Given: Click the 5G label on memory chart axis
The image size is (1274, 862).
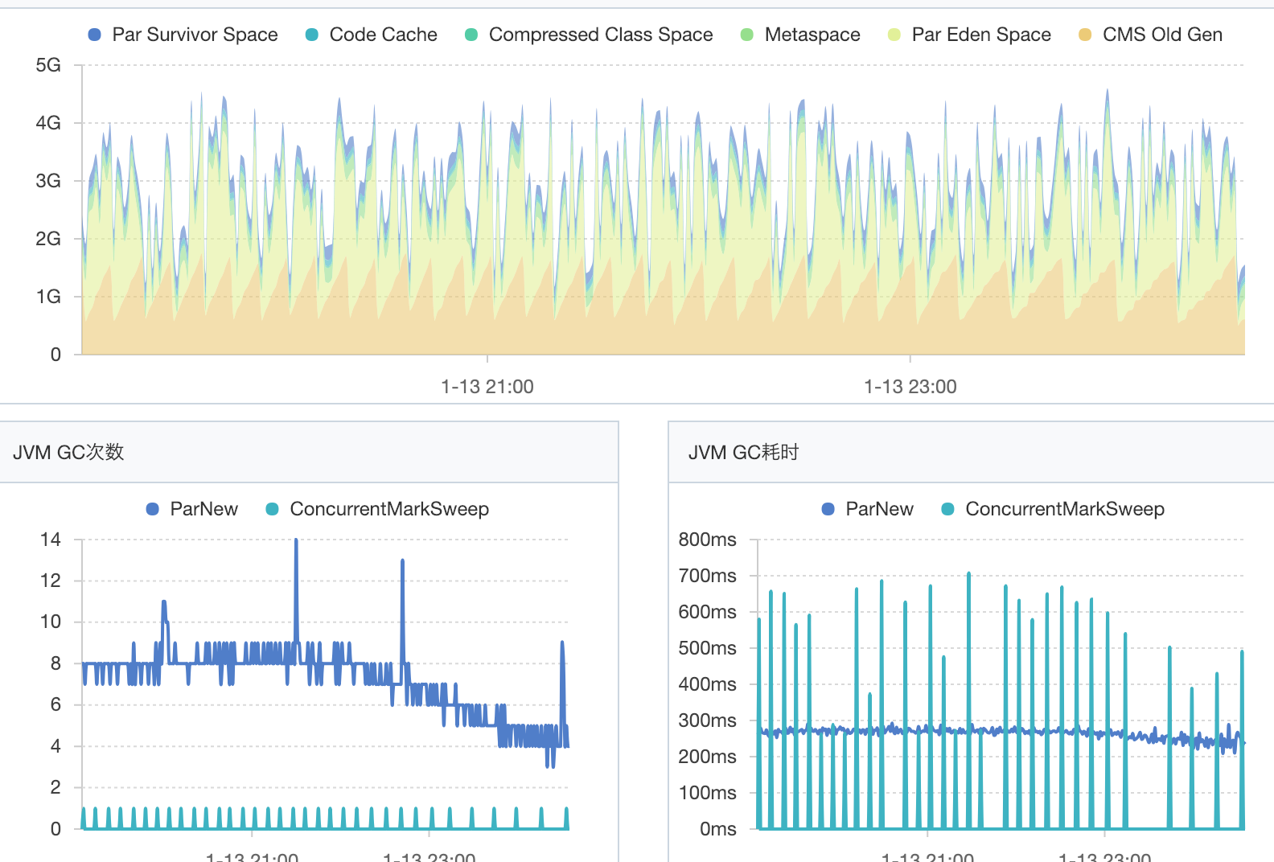Looking at the screenshot, I should click(x=48, y=65).
